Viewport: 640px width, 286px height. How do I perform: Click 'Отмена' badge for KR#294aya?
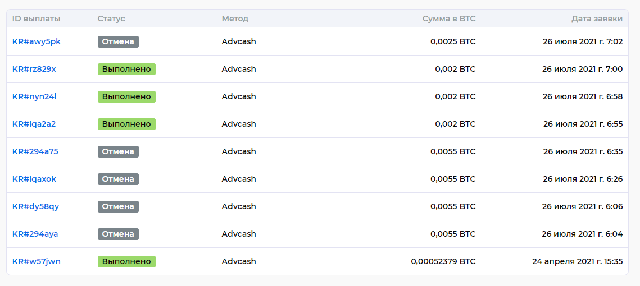pos(118,234)
